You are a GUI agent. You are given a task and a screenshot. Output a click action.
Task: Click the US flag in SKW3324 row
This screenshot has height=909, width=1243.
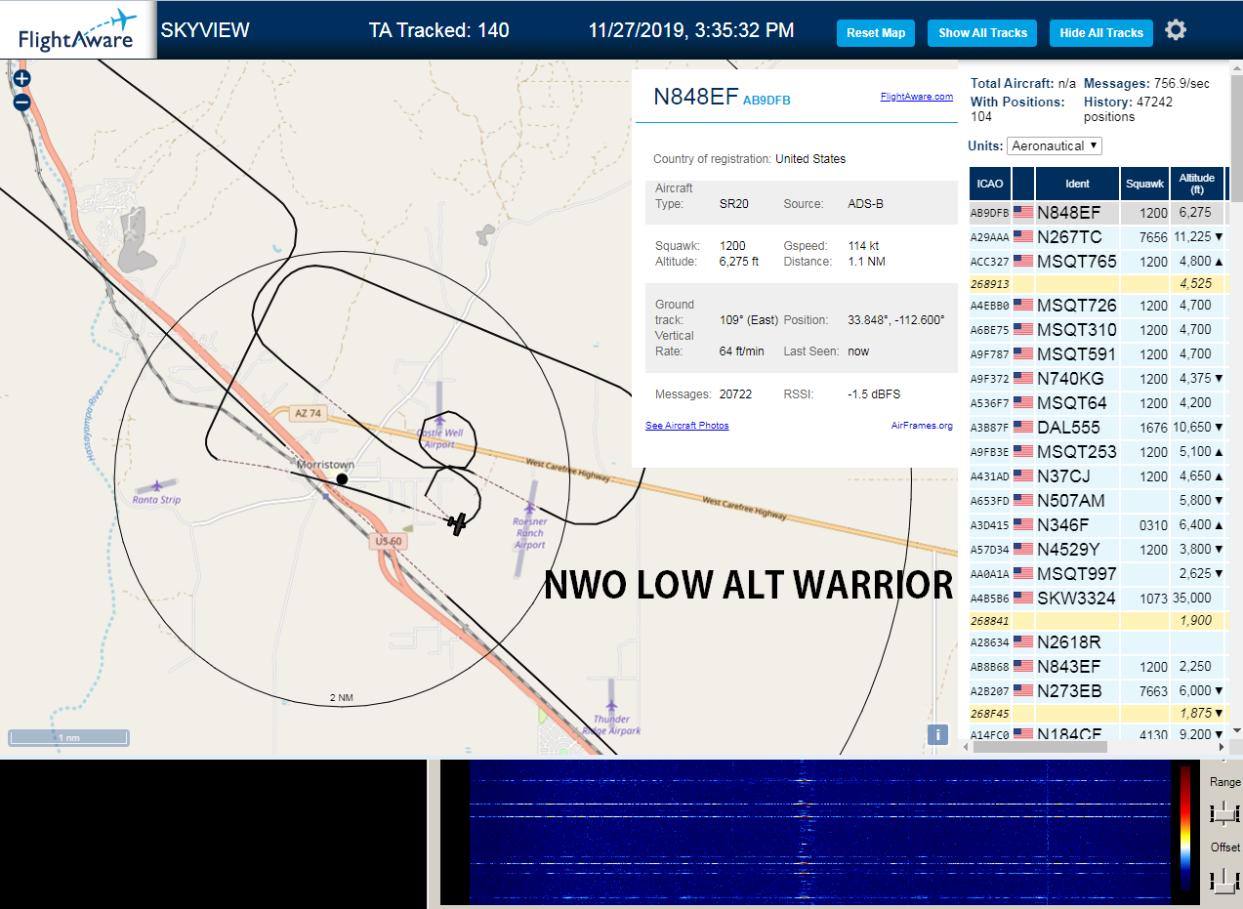(x=1023, y=598)
